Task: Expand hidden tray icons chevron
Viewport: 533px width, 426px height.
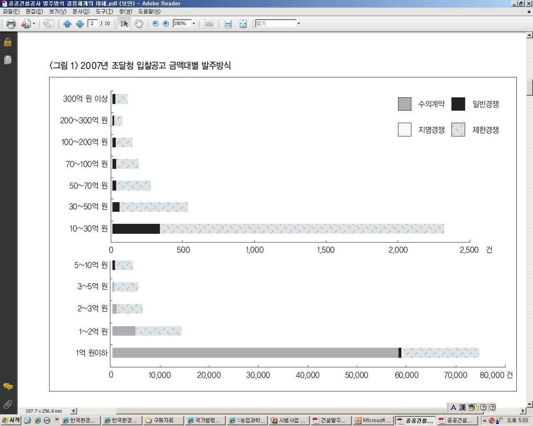Action: (485, 421)
